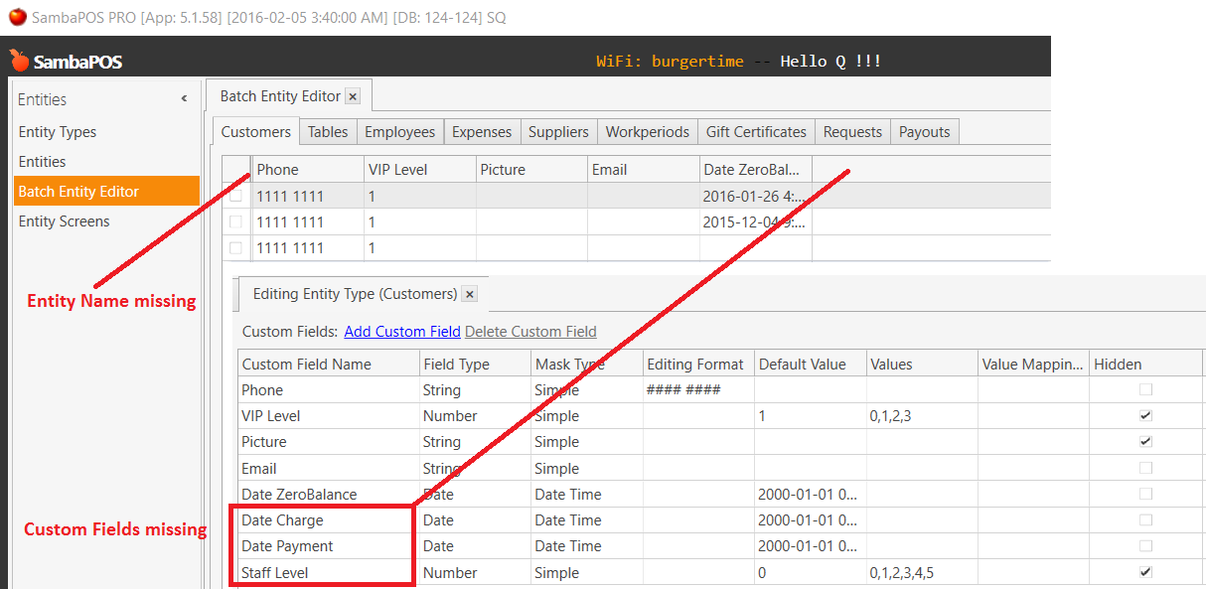1206x589 pixels.
Task: Click the SambaPOS tomato logo icon
Action: (20, 61)
